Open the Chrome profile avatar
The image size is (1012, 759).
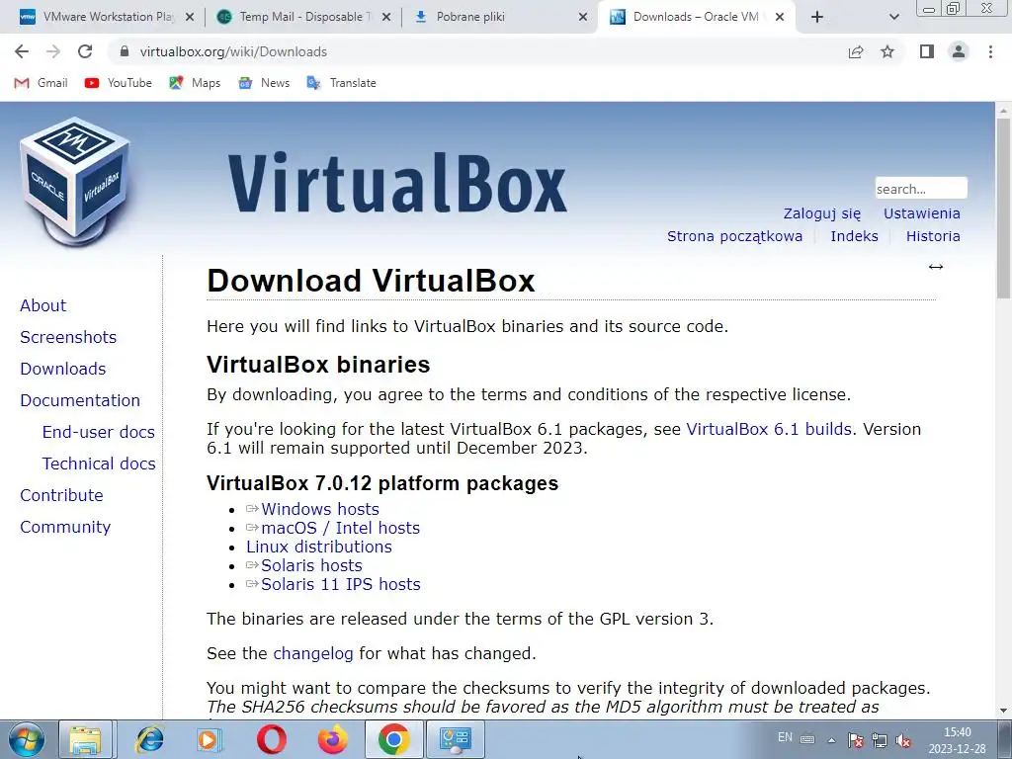pyautogui.click(x=959, y=51)
